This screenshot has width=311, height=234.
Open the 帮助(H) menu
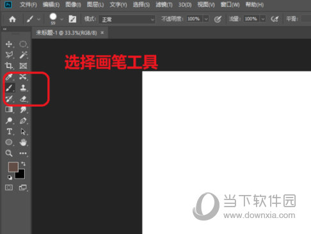tap(255, 4)
